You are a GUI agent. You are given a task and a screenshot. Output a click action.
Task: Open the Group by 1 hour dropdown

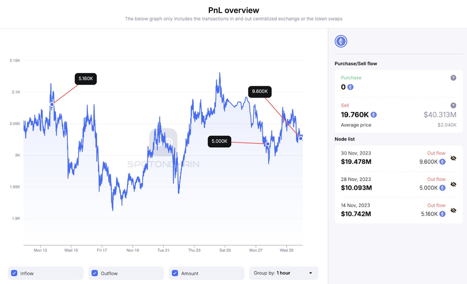(283, 273)
